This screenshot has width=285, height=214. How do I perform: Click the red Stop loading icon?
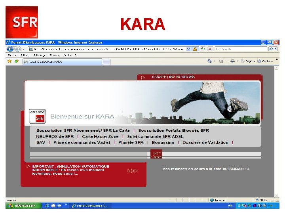coord(210,49)
